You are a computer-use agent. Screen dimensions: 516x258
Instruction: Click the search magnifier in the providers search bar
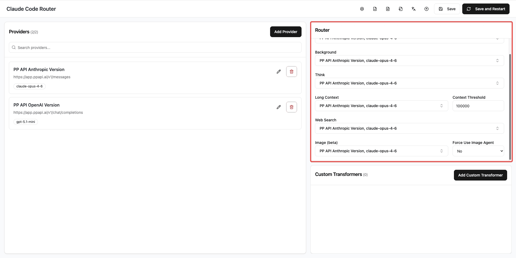[13, 47]
